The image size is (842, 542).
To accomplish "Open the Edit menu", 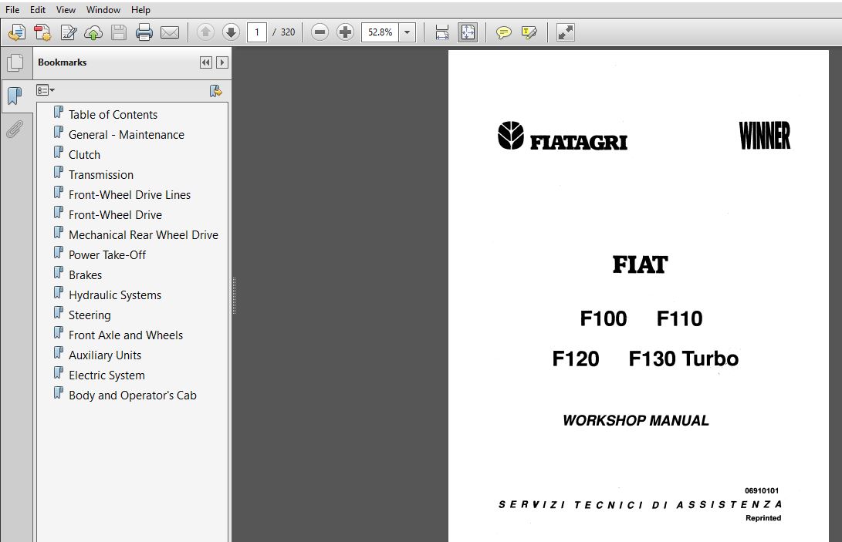I will (x=38, y=10).
